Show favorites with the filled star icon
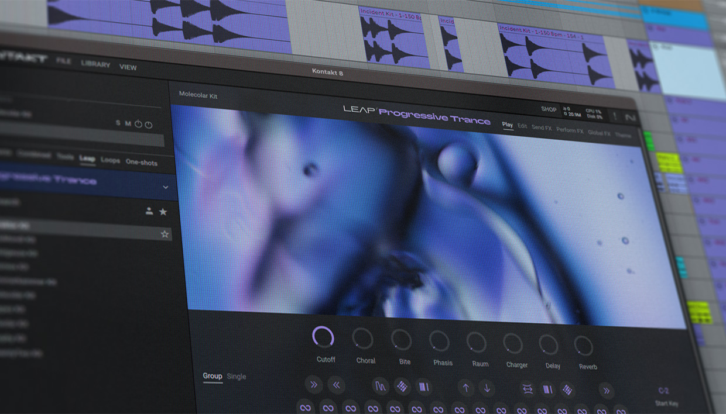Viewport: 726px width, 414px height. pos(163,212)
